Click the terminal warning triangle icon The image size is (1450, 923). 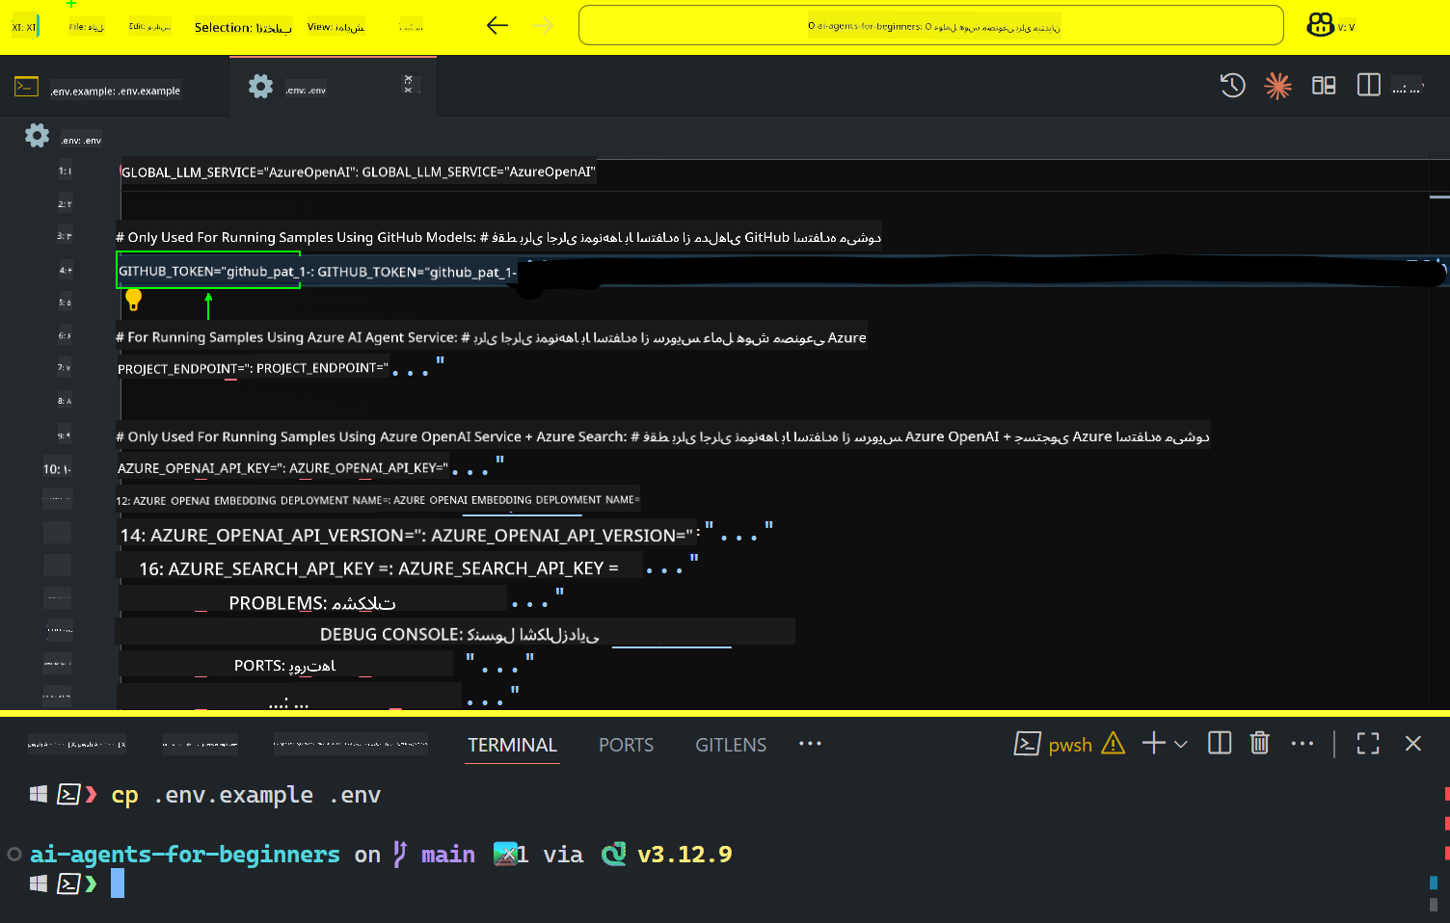(1113, 743)
